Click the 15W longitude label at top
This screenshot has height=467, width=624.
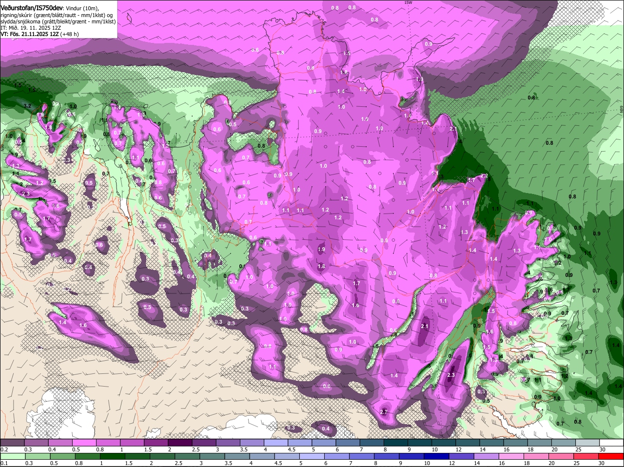tap(408, 2)
